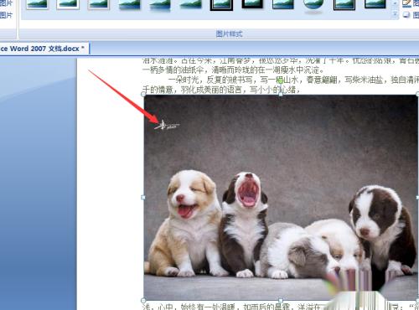Open the picture effects icon
Image resolution: width=419 pixels, height=310 pixels.
[406, 14]
